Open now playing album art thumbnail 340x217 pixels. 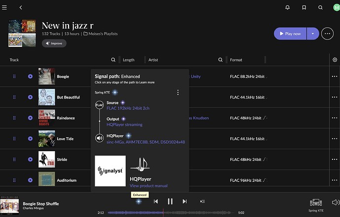pos(9,205)
